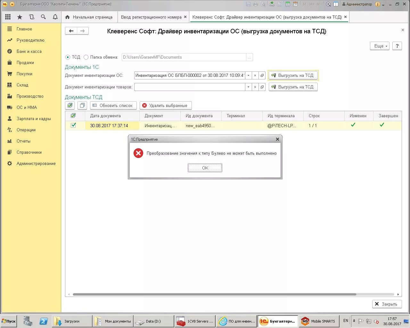Viewport: 410px width, 328px height.
Task: Show hidden tray icons arrow
Action: (354, 321)
